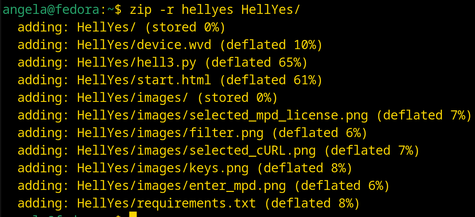Click the HellYes/device.wvd file path
The width and height of the screenshot is (475, 217).
[144, 45]
